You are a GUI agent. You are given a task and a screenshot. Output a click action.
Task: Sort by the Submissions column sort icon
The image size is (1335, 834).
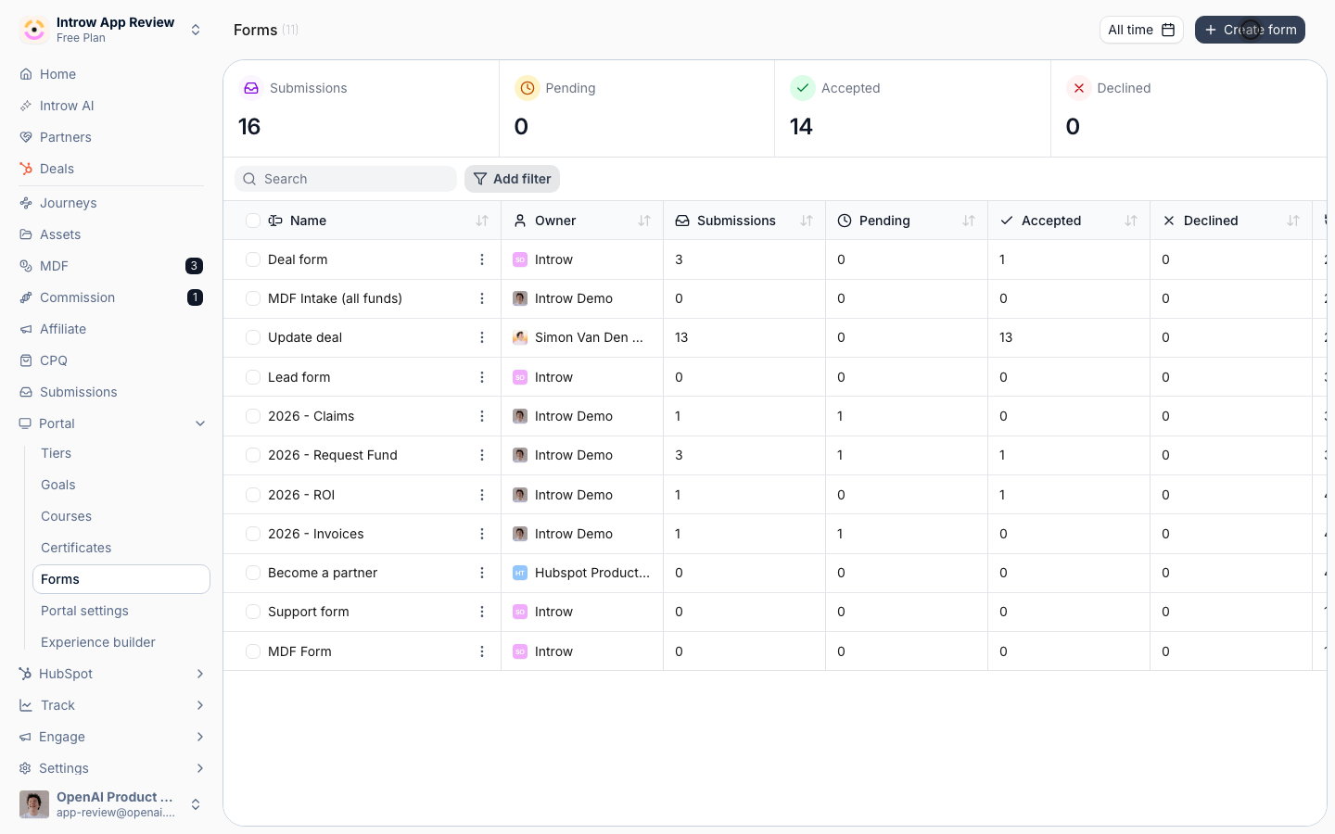[x=807, y=221]
